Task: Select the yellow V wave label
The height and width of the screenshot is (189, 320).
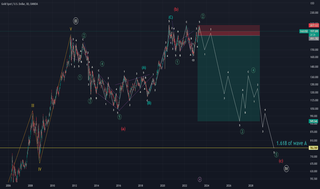Action: coord(71,29)
